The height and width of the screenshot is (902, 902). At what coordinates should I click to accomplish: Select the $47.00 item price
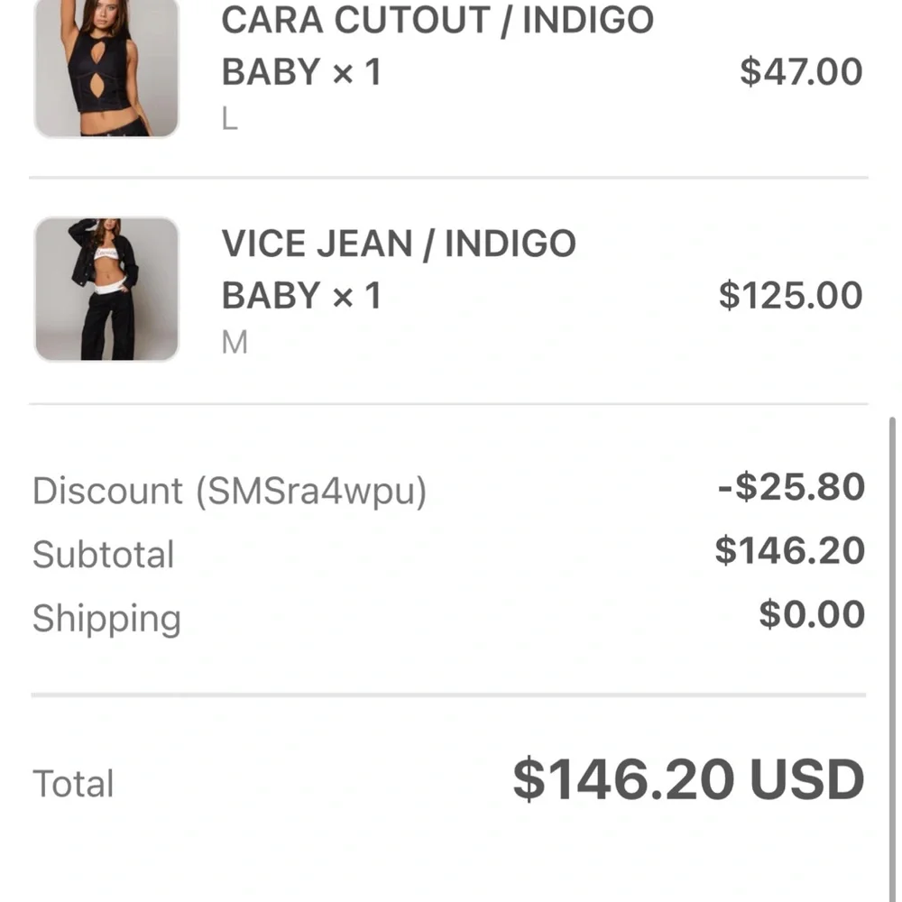(x=801, y=71)
